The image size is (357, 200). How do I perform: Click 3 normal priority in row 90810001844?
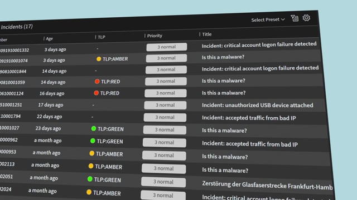(x=166, y=69)
